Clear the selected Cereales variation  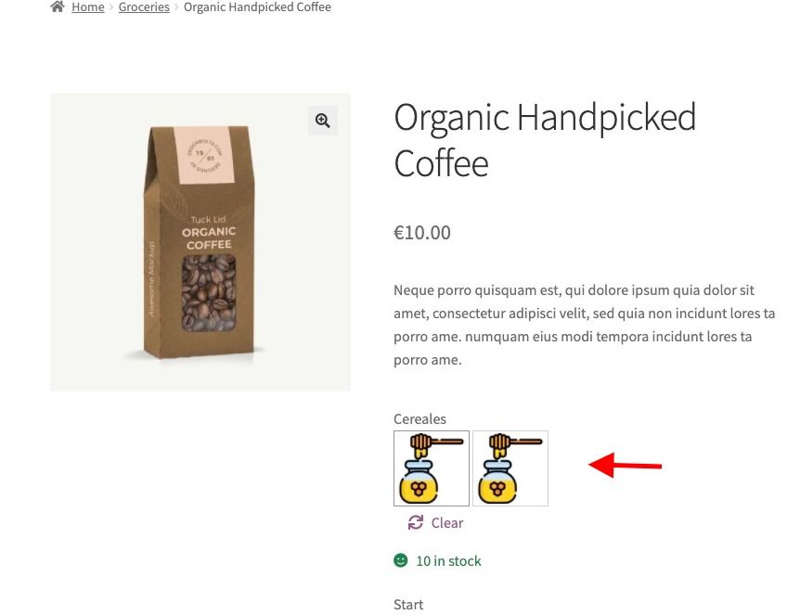click(x=447, y=522)
